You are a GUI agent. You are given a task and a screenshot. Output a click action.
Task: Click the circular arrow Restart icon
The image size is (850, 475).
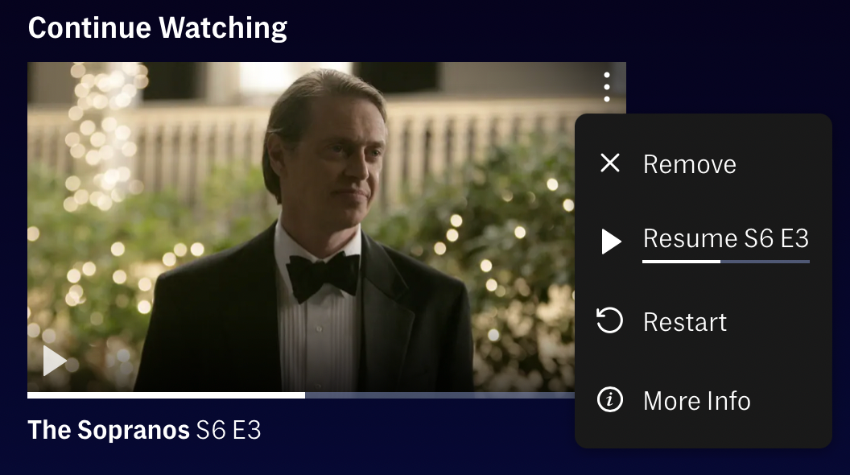point(610,320)
